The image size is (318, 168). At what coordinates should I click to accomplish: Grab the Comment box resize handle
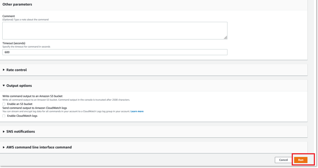225,37
